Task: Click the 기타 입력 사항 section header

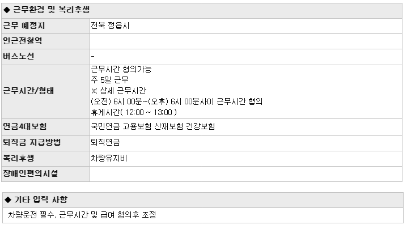Action: point(203,200)
